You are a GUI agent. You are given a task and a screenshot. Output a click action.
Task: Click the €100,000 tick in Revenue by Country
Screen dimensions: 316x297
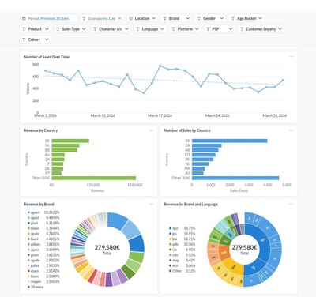135,185
